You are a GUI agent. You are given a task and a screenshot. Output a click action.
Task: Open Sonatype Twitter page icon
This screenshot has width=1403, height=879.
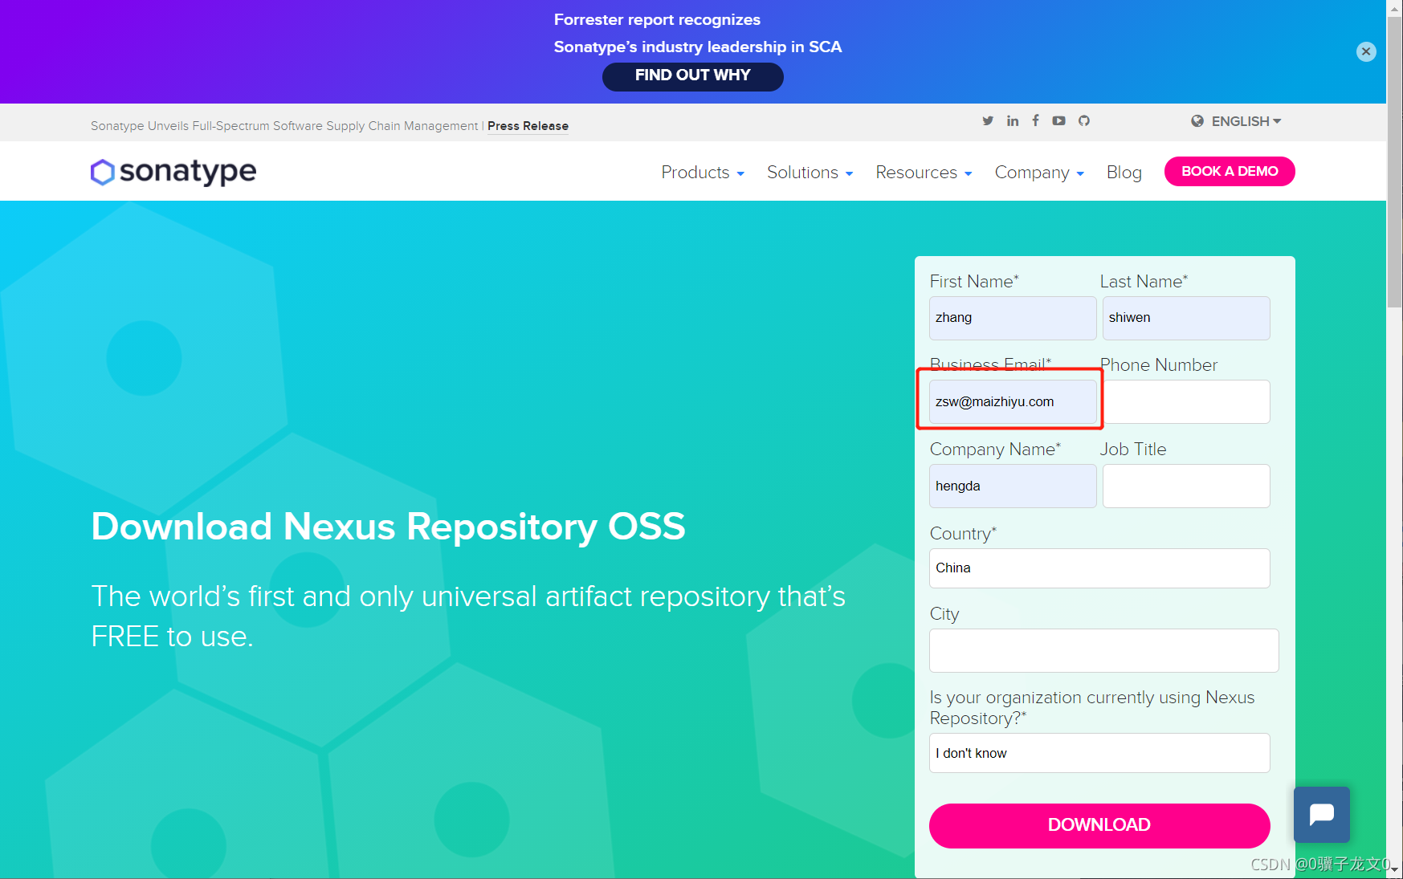coord(988,120)
